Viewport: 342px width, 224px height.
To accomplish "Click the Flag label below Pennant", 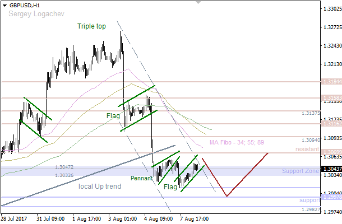I will [170, 186].
